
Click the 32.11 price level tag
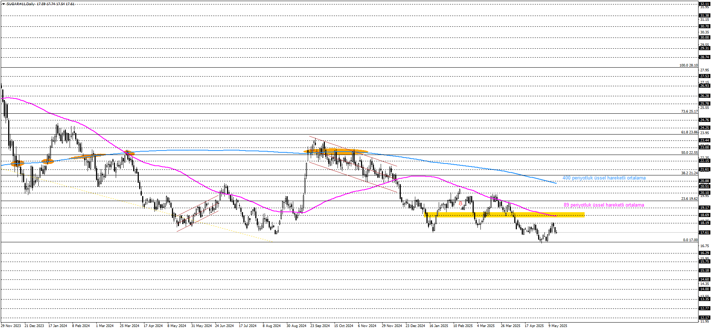704,4
